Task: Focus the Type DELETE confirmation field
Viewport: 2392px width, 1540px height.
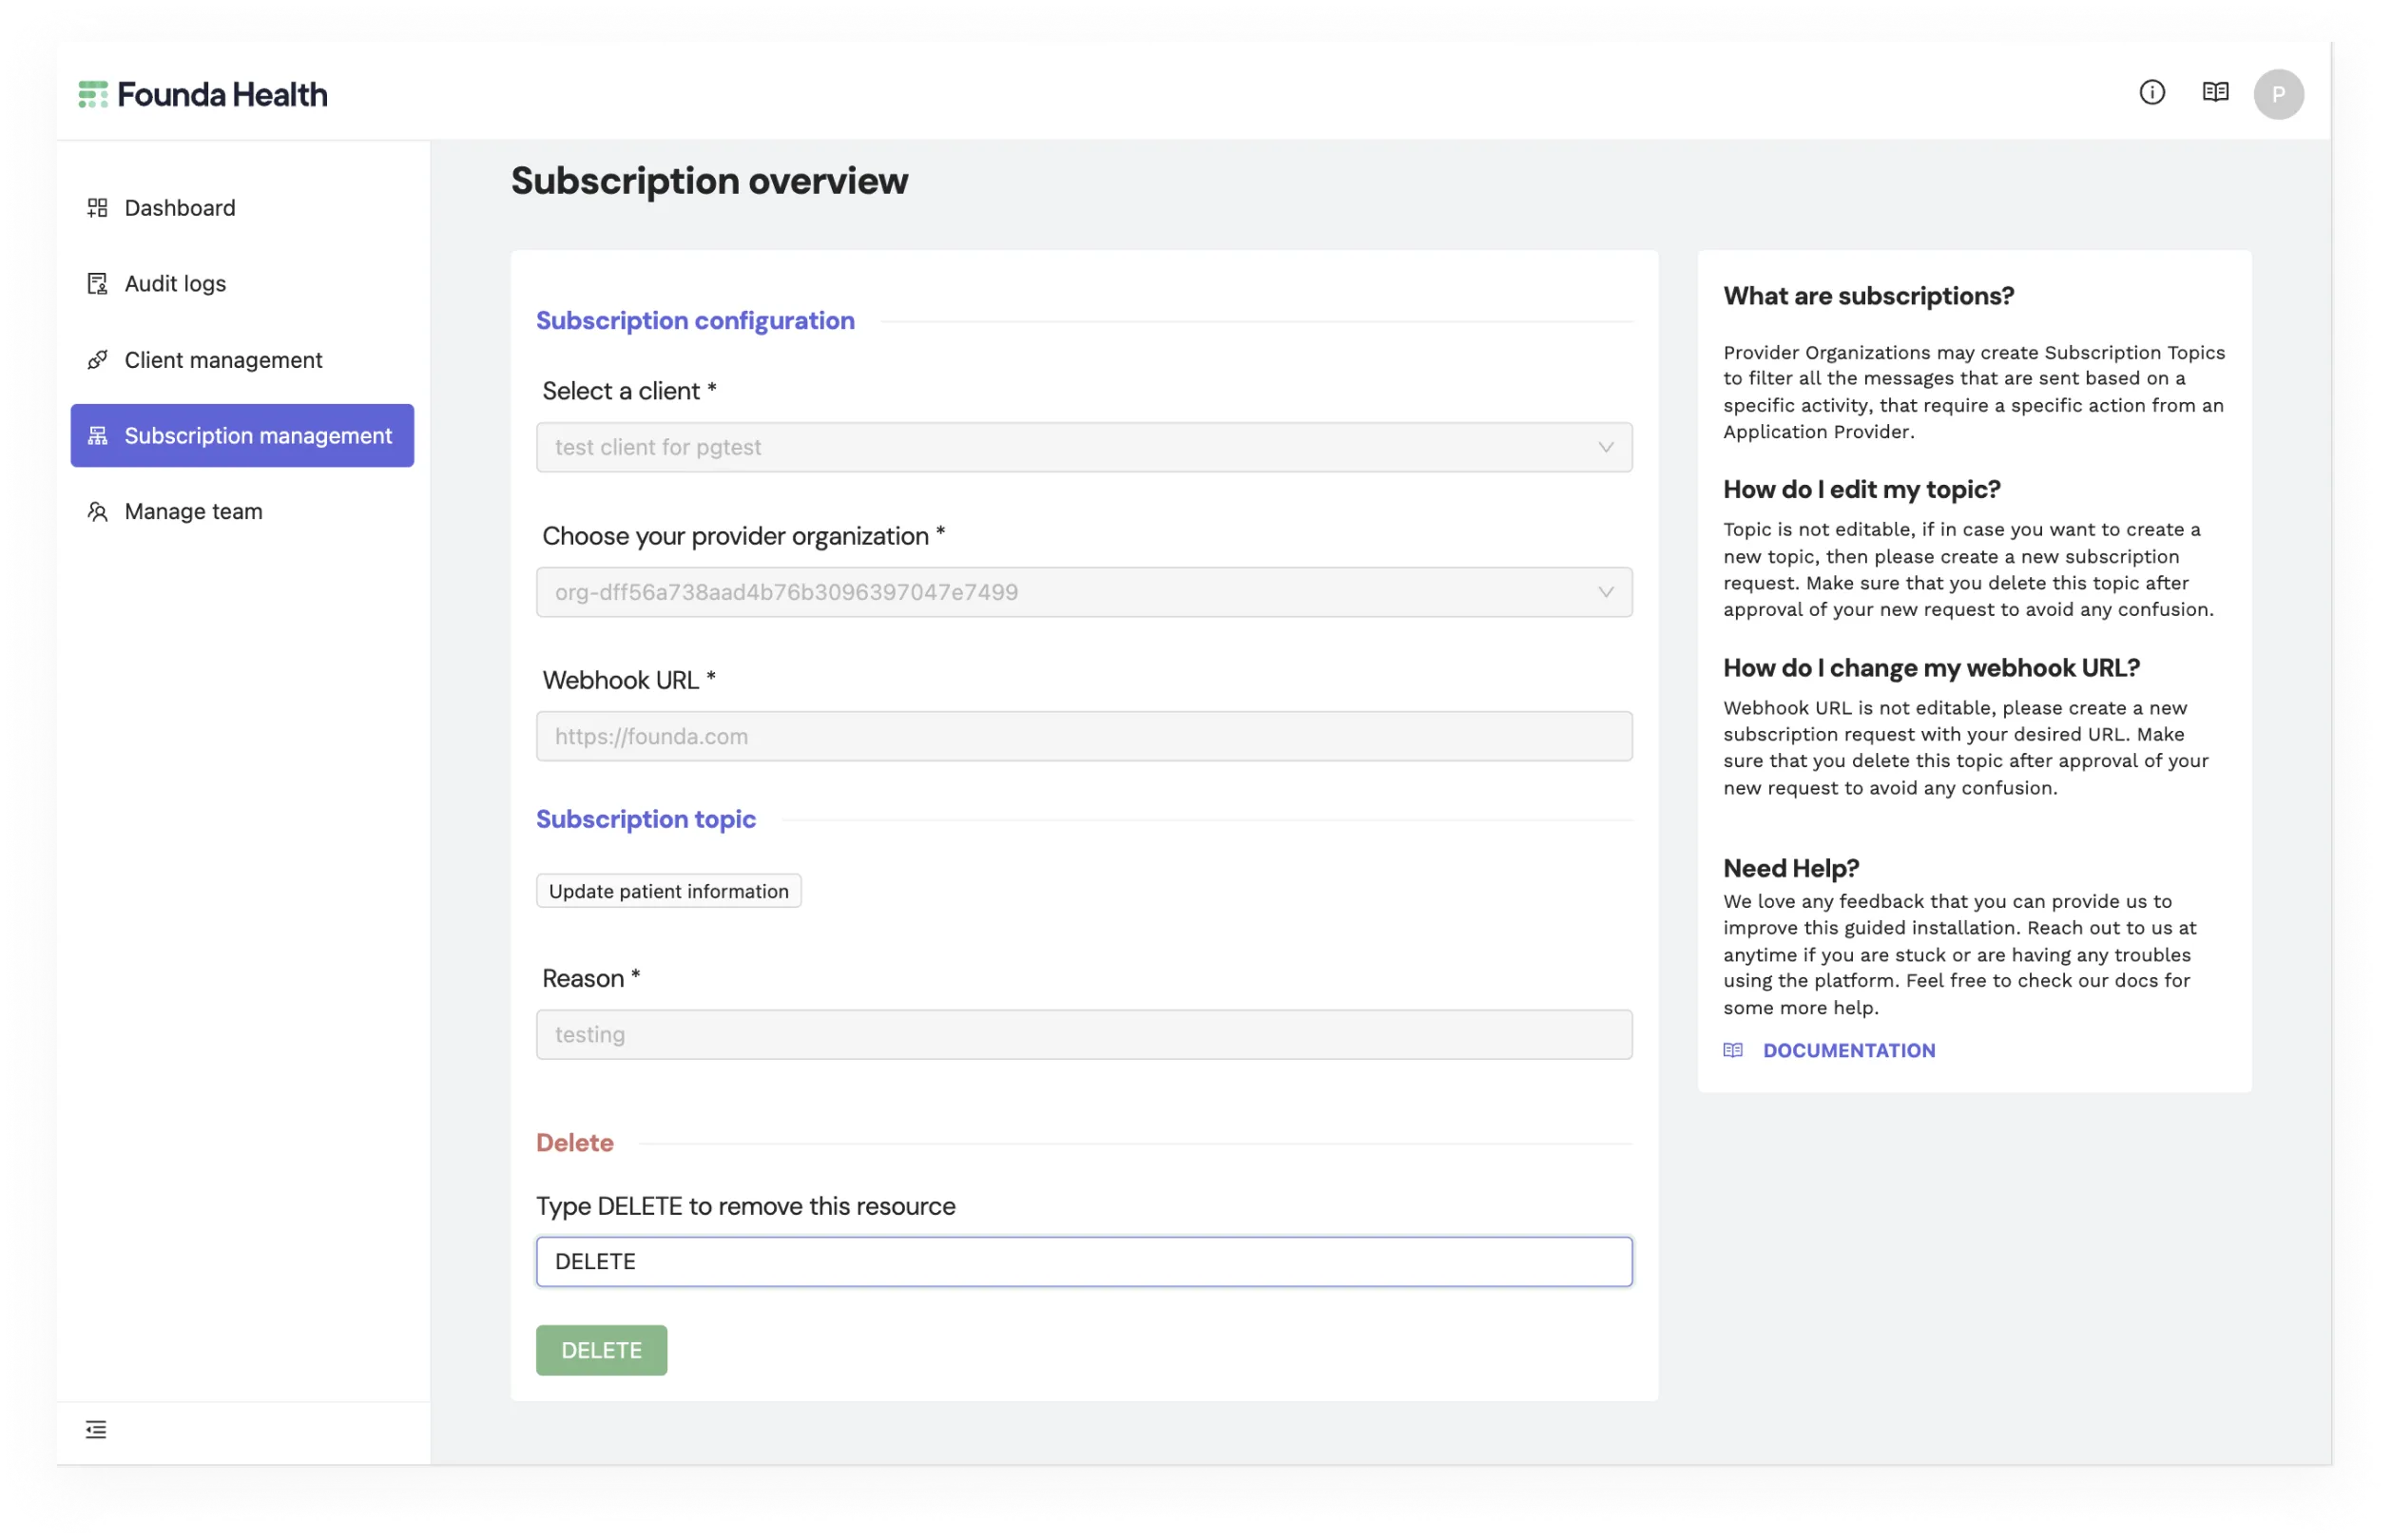Action: 1084,1262
